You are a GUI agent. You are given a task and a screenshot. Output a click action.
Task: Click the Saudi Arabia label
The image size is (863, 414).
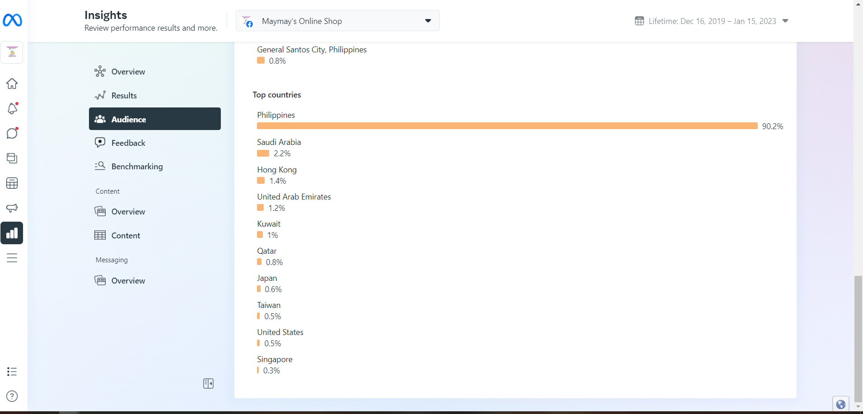(279, 142)
